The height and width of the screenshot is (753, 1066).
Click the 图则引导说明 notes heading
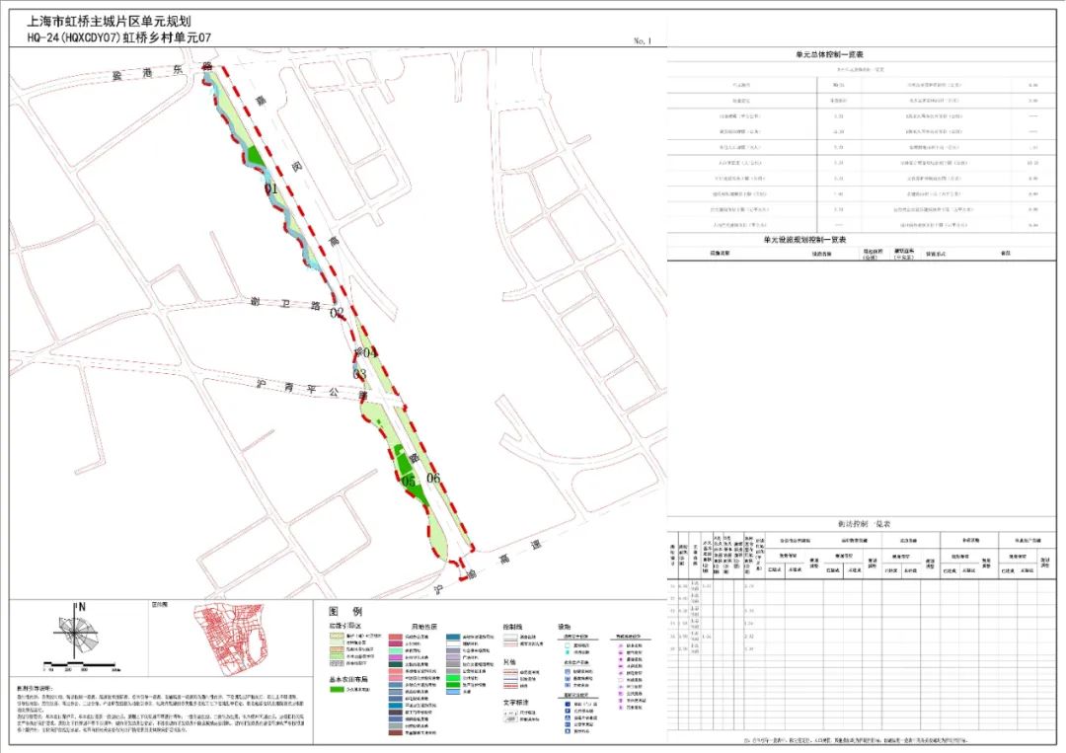tap(35, 689)
